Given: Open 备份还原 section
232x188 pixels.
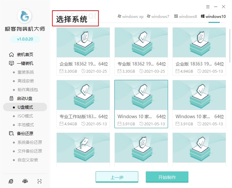Looking at the screenshot, I should click(x=25, y=133).
